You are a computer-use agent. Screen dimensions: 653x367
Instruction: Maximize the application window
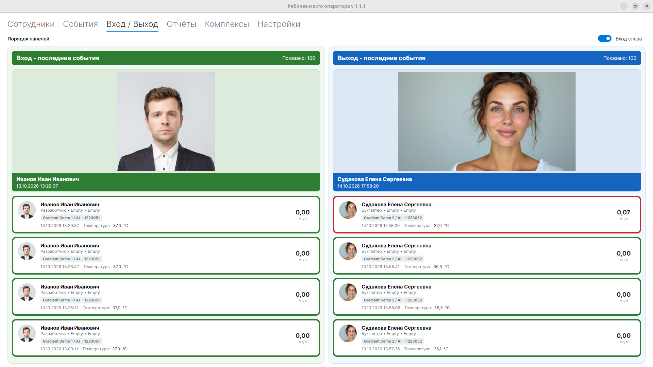(635, 6)
